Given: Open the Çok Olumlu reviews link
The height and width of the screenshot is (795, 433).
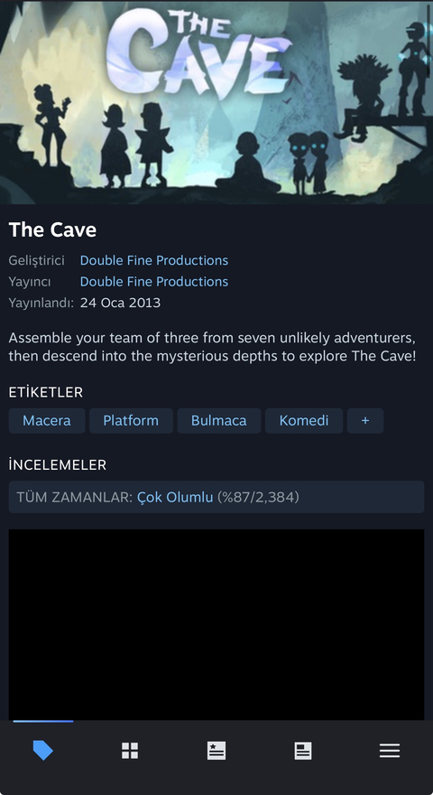Looking at the screenshot, I should [x=175, y=497].
